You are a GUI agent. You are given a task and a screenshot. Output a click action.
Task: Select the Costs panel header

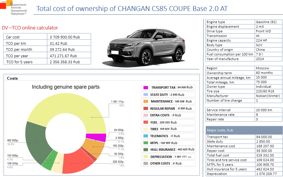point(12,78)
